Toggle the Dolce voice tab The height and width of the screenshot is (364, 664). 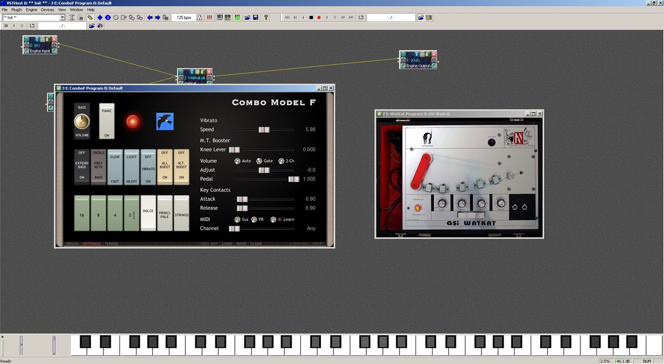(148, 213)
